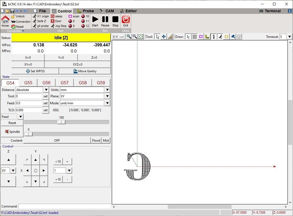This screenshot has width=293, height=216.
Task: Click user button 12
Action: [x=85, y=26]
